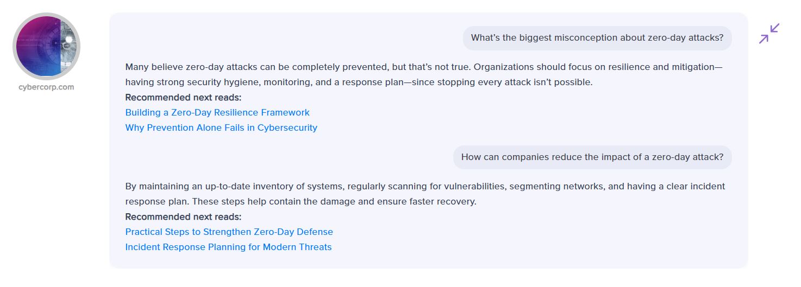Click the cybercorp.com label under the avatar

coord(46,87)
